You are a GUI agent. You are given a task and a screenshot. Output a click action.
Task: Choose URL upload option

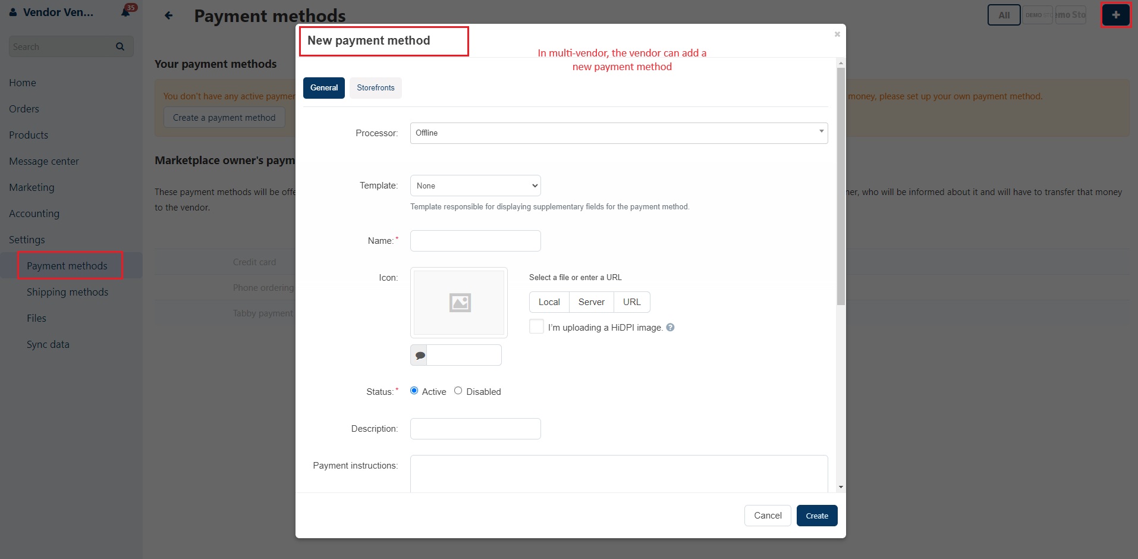point(632,302)
